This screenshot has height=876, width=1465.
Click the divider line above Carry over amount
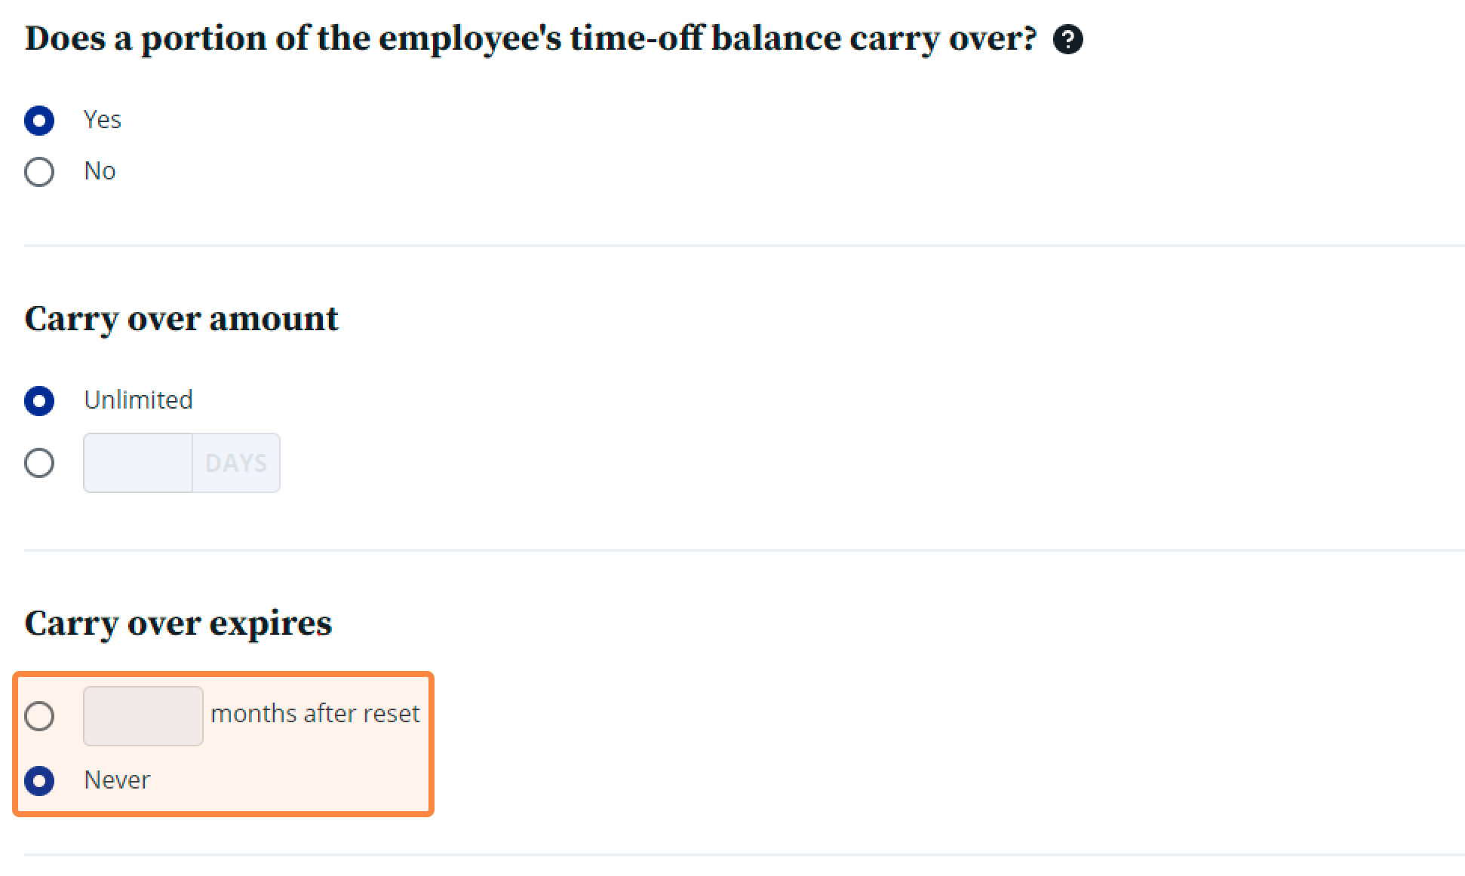745,246
